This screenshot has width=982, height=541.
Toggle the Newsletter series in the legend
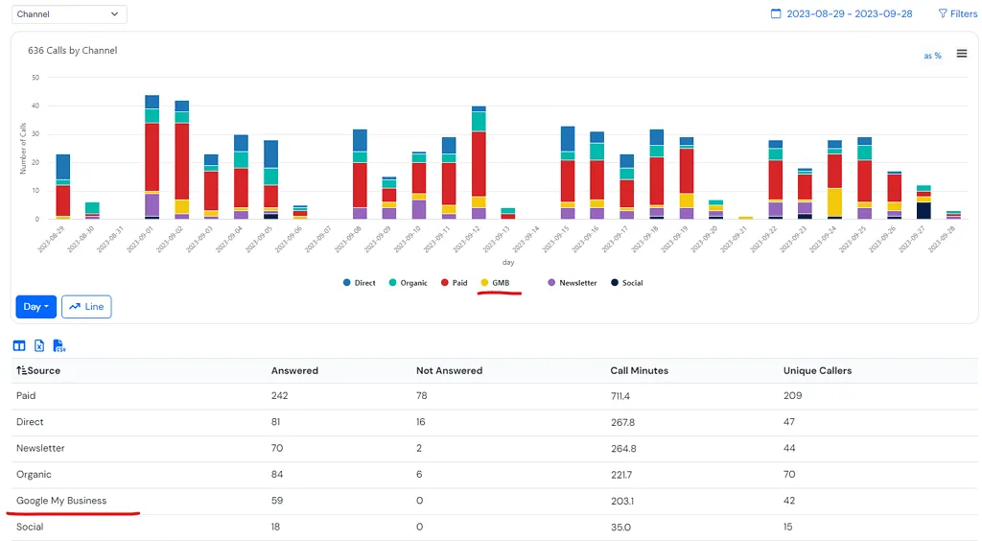click(573, 283)
